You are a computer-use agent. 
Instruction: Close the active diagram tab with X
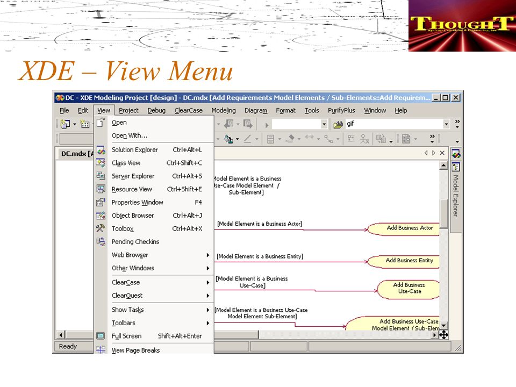(442, 153)
